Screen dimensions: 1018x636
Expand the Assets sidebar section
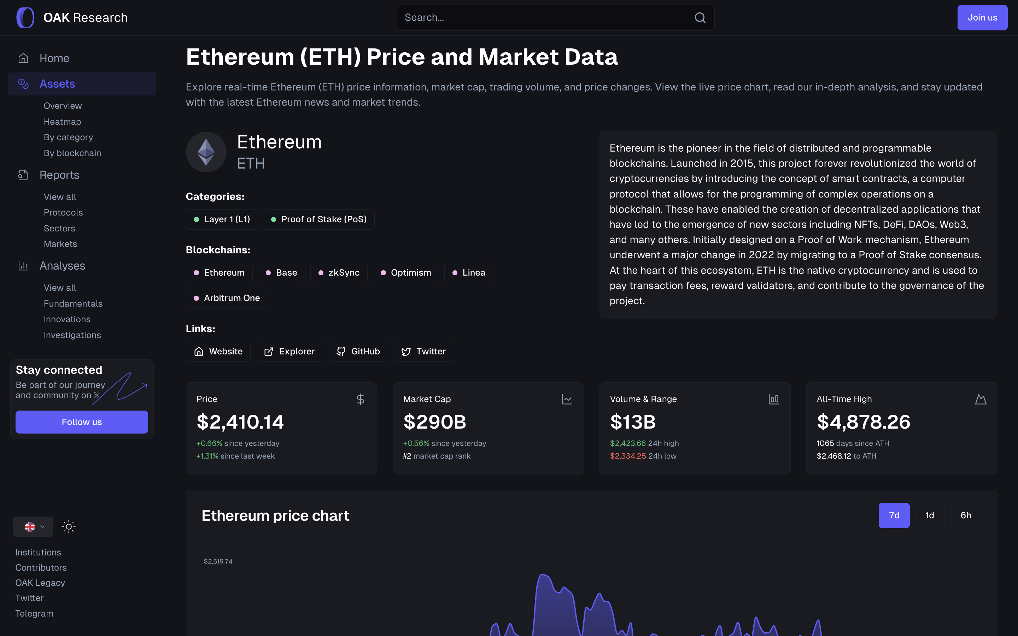point(57,84)
